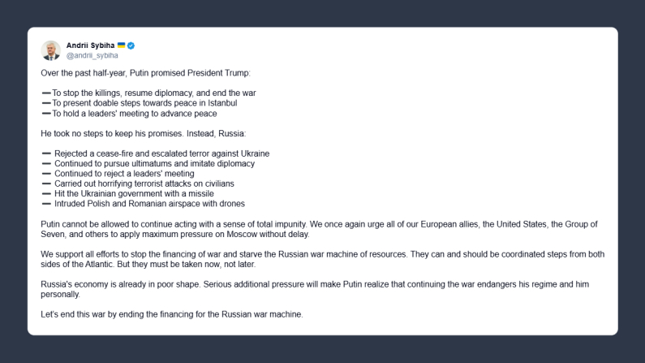The image size is (645, 363).
Task: Click the dash before "To hold a leaders' meeting"
Action: point(45,115)
